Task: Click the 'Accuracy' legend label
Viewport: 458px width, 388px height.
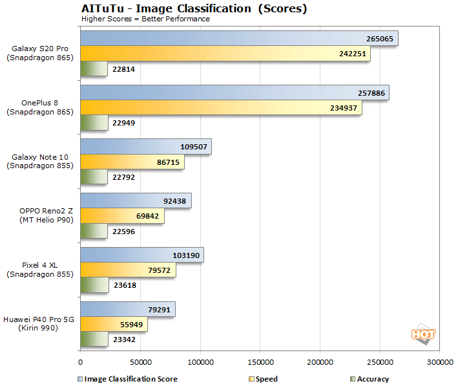Action: pyautogui.click(x=373, y=379)
